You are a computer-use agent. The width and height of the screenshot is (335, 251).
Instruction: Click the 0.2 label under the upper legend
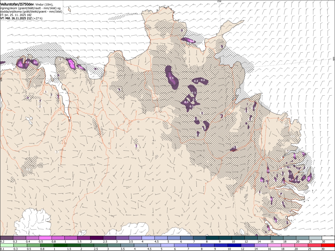pyautogui.click(x=2, y=242)
